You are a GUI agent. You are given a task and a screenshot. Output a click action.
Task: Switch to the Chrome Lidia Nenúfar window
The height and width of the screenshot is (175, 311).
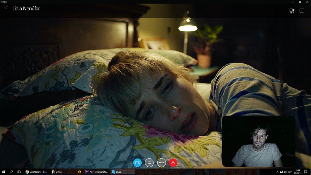pos(36,172)
